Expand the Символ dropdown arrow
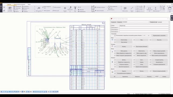The image size is (173, 97). point(65,12)
